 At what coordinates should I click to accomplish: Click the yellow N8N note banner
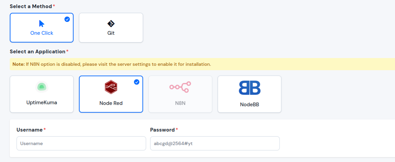coord(202,64)
